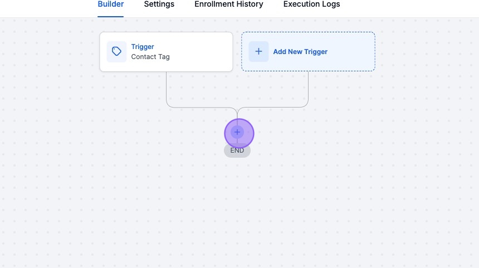Click the Contact Tag text
Image resolution: width=479 pixels, height=268 pixels.
(x=150, y=57)
